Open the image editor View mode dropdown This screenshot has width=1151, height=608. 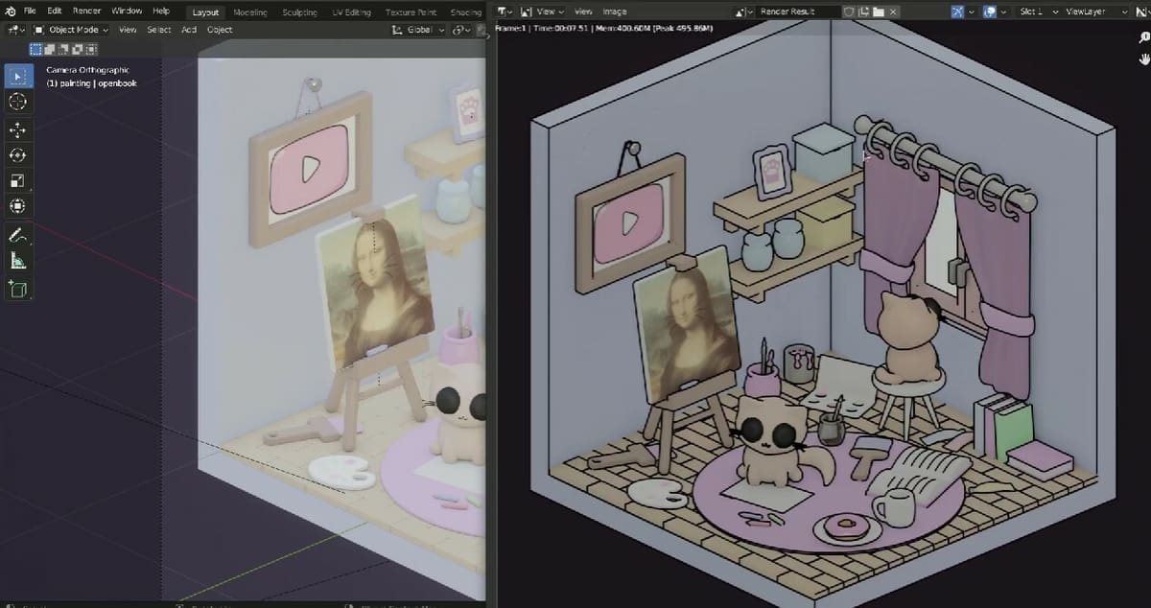coord(543,12)
